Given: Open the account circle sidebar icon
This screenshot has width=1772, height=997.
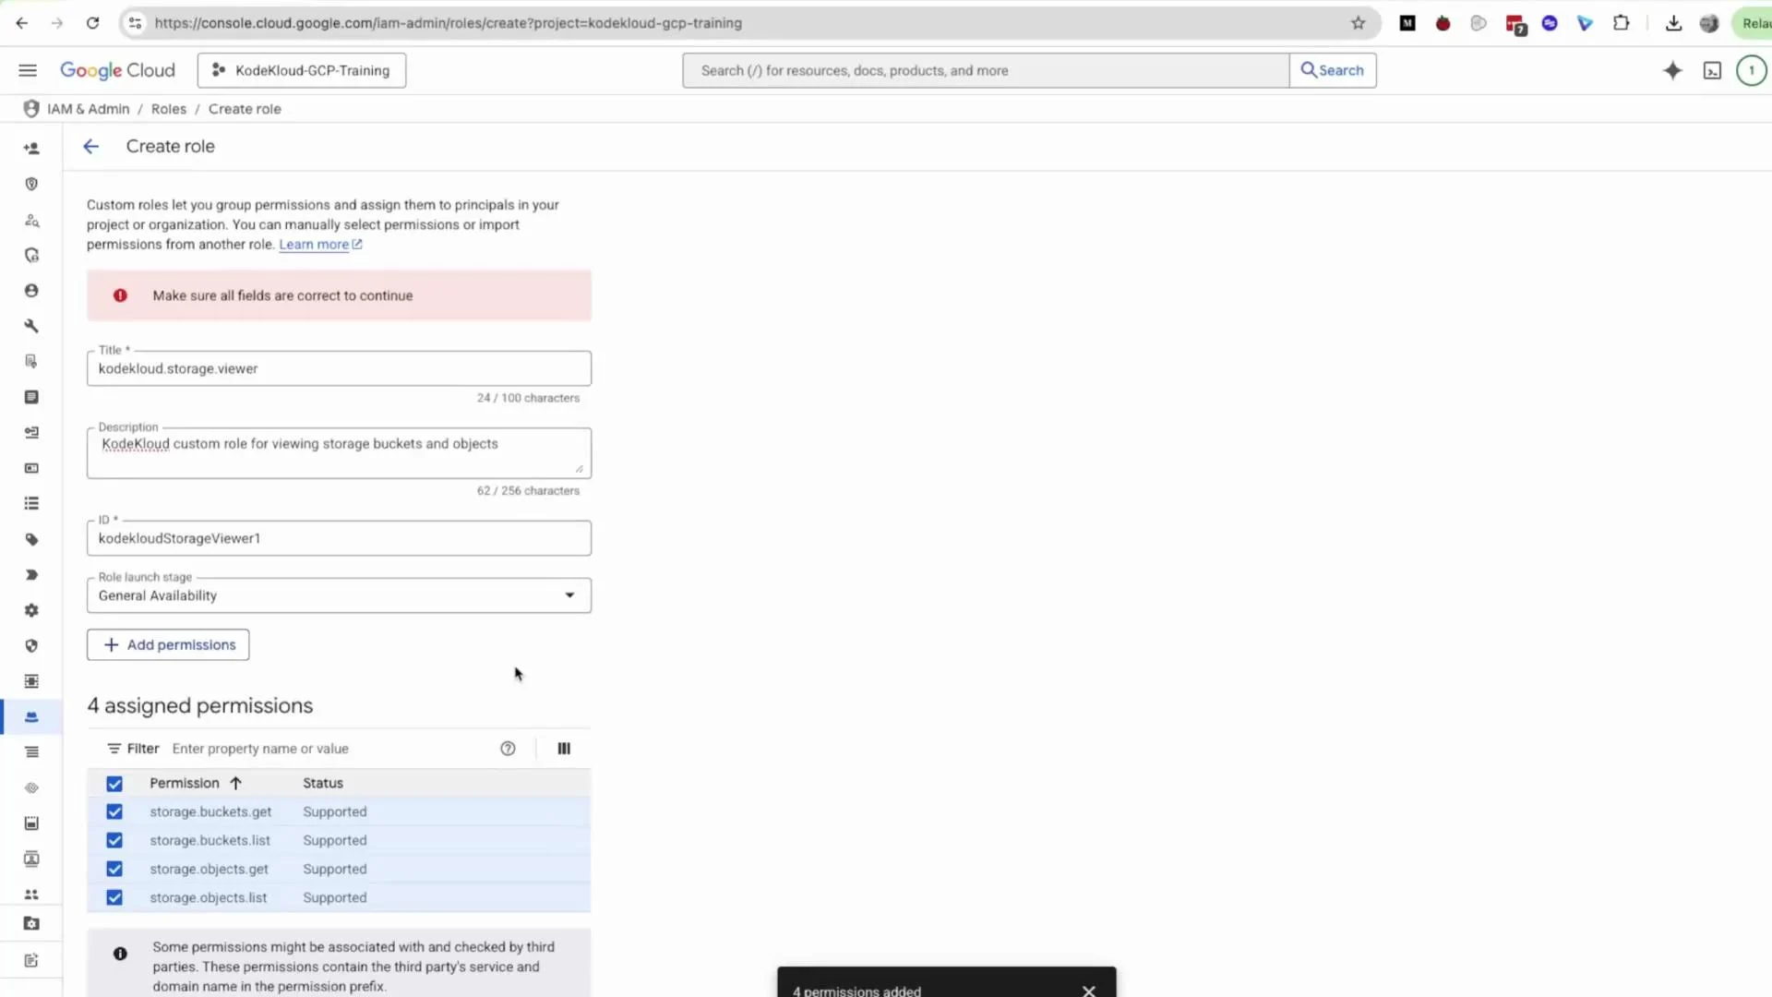Looking at the screenshot, I should pos(31,290).
